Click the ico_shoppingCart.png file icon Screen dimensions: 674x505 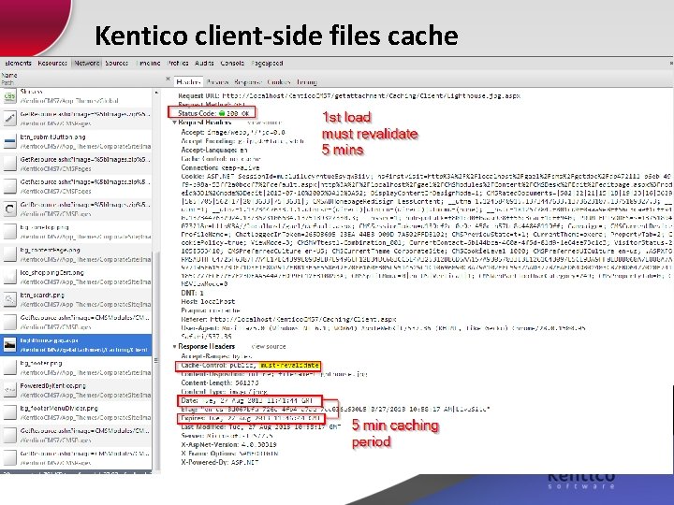click(9, 277)
